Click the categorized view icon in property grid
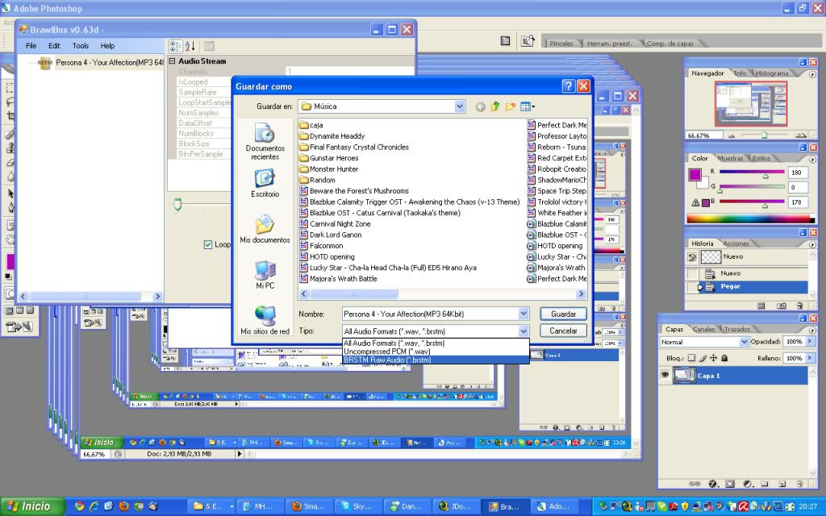This screenshot has width=826, height=516. pyautogui.click(x=176, y=46)
